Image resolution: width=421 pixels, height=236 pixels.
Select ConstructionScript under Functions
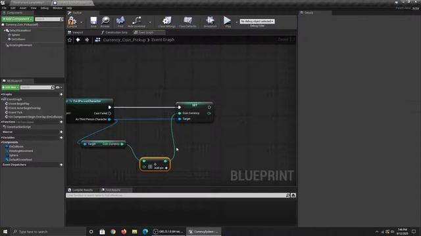(x=19, y=127)
